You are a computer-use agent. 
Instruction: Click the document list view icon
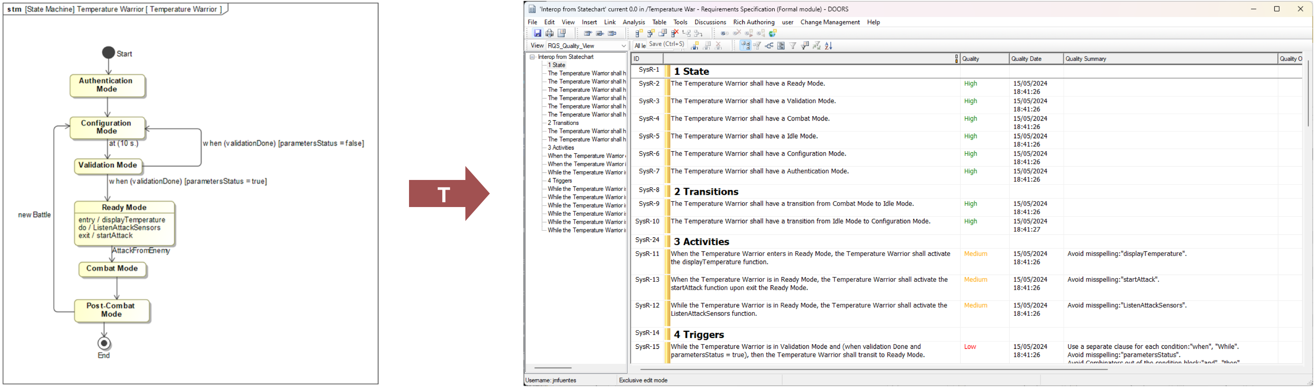pyautogui.click(x=781, y=46)
